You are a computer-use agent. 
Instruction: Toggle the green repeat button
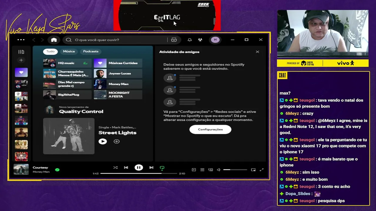(x=162, y=168)
